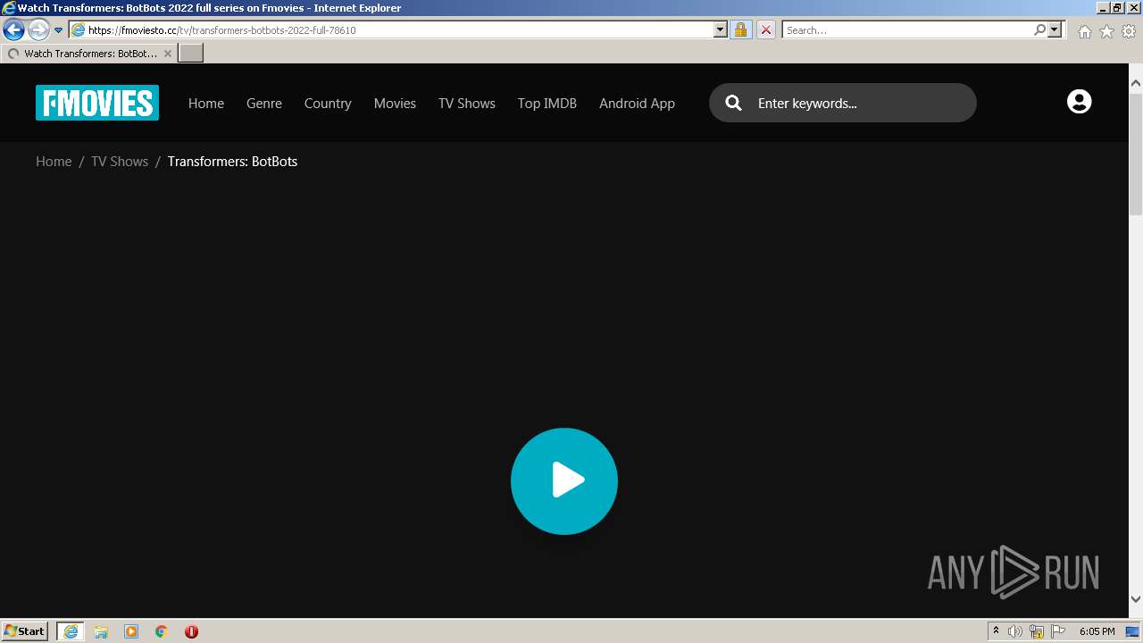Show hidden system tray icons
Viewport: 1143px width, 643px height.
(x=996, y=631)
